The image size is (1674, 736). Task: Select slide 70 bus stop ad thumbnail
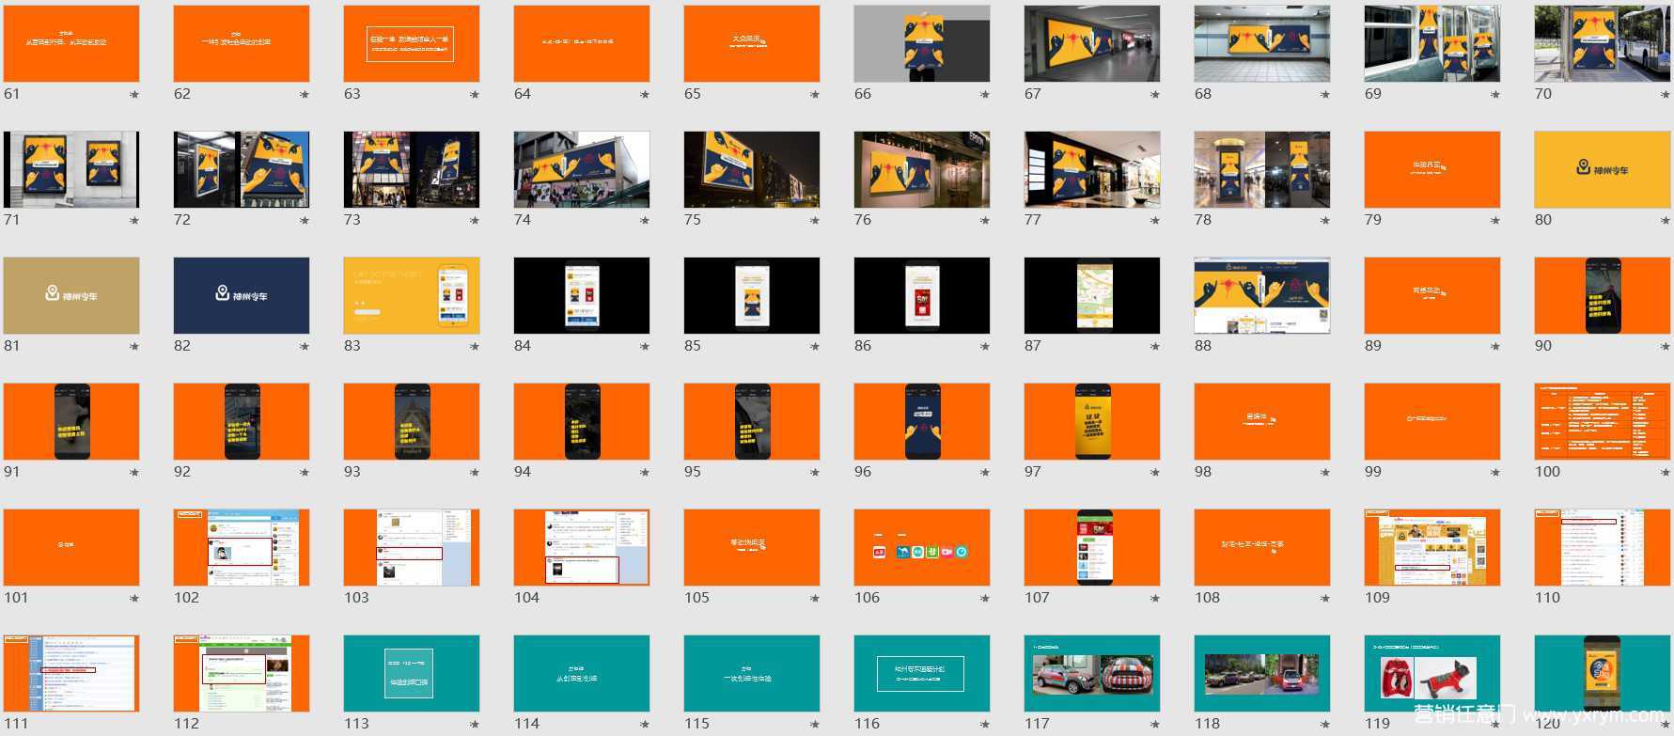coord(1602,43)
